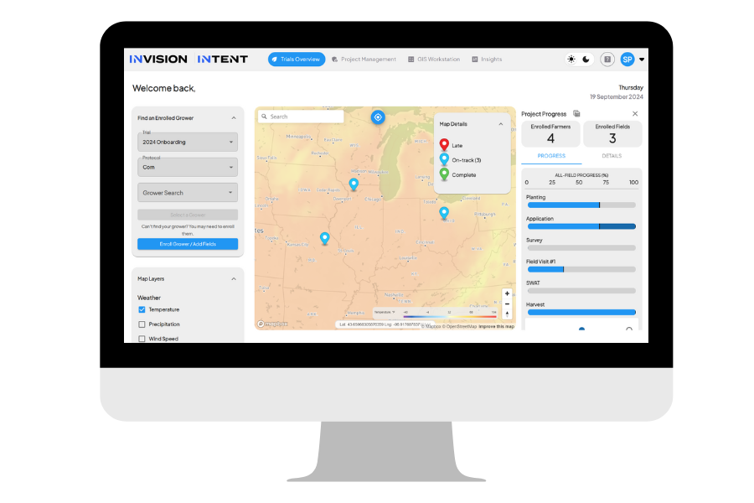Open the Trial dropdown showing 2024 Onboarding
Screen dimensions: 754x503
(188, 143)
